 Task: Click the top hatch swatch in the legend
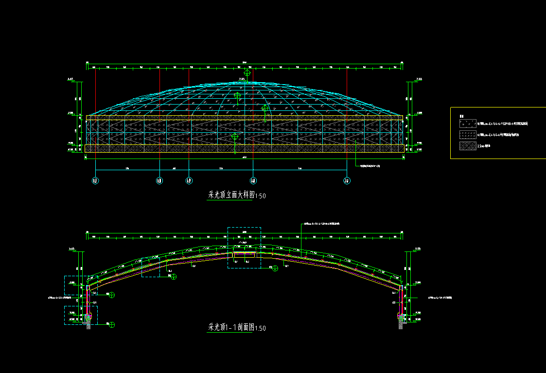(x=467, y=124)
